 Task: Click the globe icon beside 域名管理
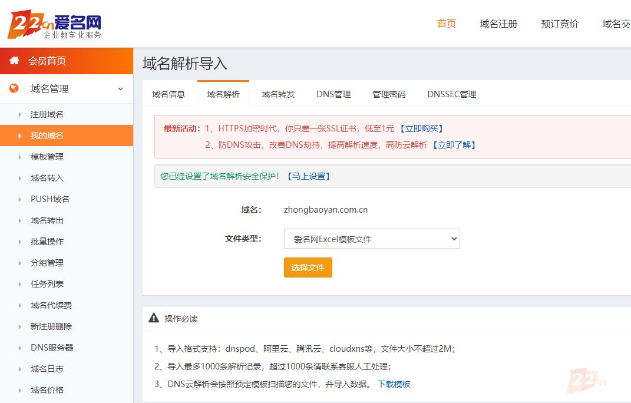coord(14,88)
